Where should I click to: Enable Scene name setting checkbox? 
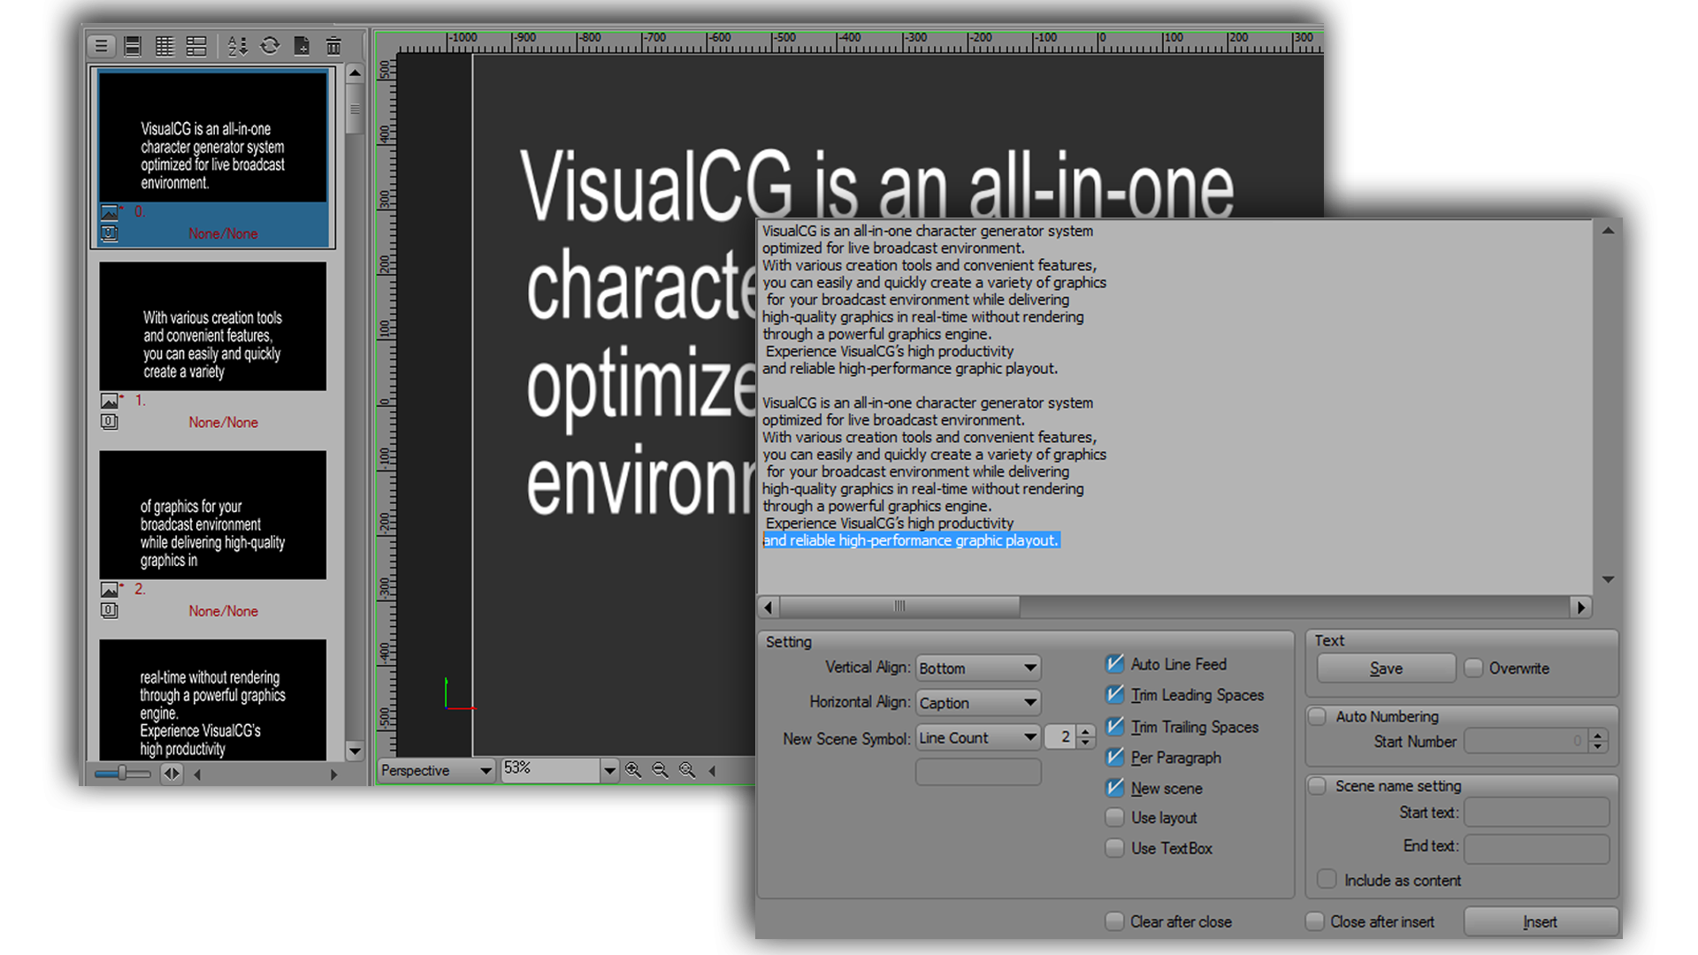click(x=1318, y=786)
